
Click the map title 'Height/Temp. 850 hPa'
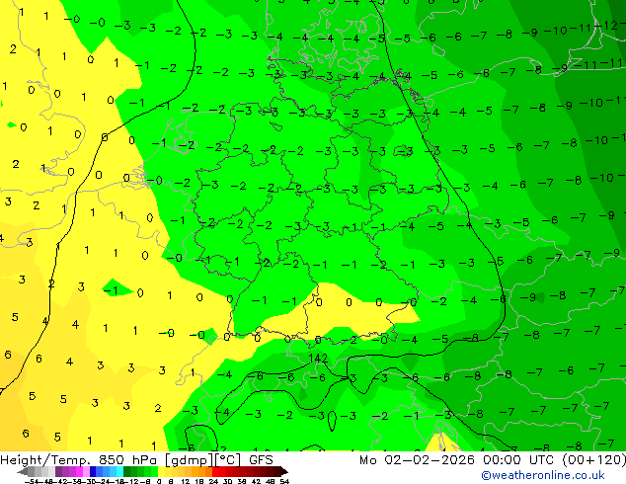[x=79, y=460]
